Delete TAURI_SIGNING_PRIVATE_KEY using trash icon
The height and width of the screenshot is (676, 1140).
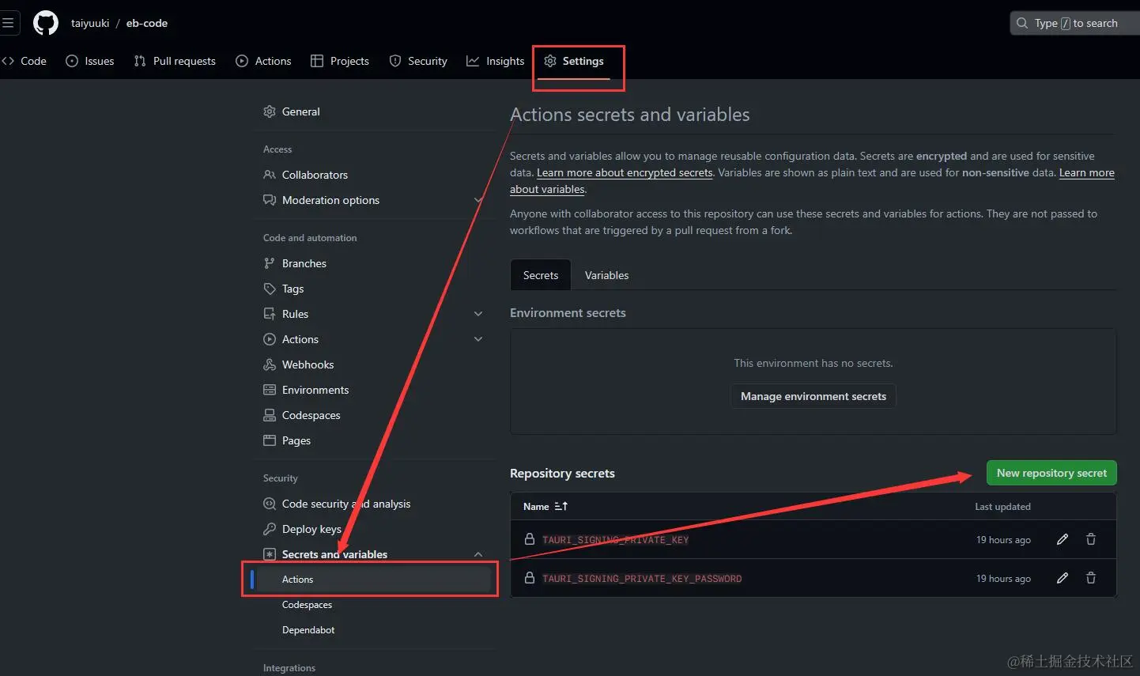[x=1091, y=539]
